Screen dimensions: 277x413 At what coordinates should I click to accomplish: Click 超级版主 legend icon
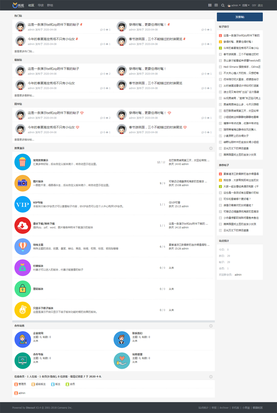(33, 384)
